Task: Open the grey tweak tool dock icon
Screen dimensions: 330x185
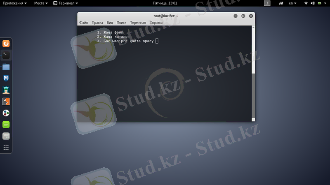Action: (6, 136)
